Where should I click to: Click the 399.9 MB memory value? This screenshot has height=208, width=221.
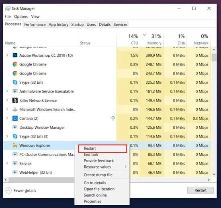click(153, 55)
